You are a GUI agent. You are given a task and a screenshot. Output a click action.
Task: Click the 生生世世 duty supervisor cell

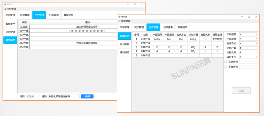point(217,39)
